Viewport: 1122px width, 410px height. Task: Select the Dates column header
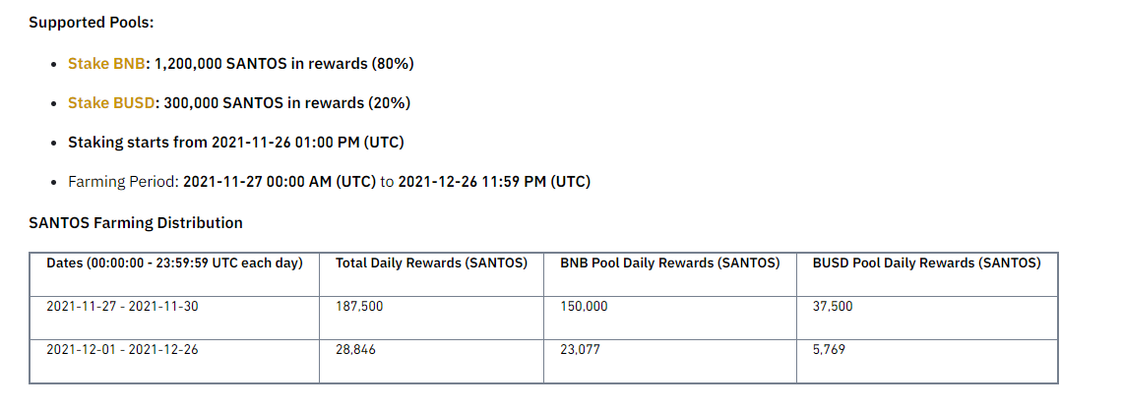[174, 263]
